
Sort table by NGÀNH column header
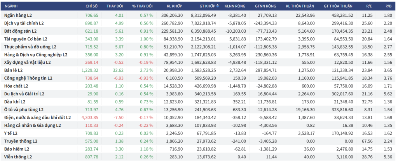[x=11, y=6]
